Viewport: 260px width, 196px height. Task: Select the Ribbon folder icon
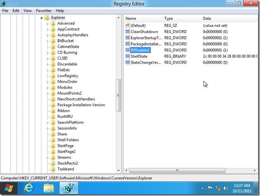pyautogui.click(x=53, y=110)
